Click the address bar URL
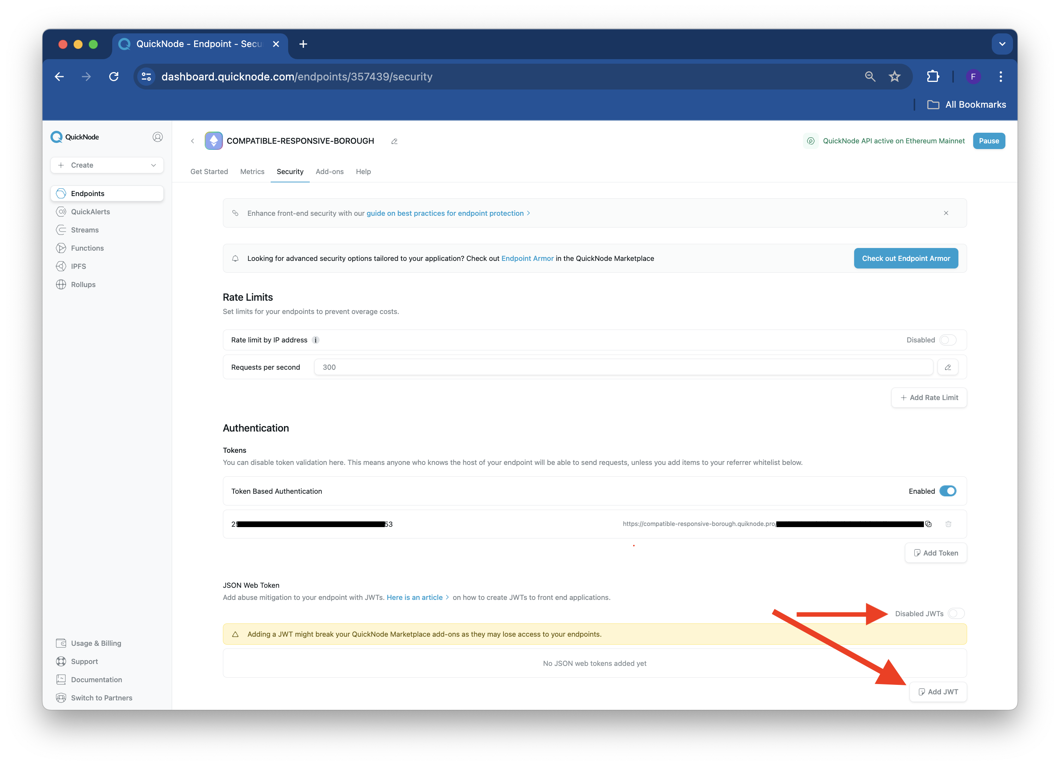Image resolution: width=1060 pixels, height=766 pixels. pyautogui.click(x=297, y=77)
